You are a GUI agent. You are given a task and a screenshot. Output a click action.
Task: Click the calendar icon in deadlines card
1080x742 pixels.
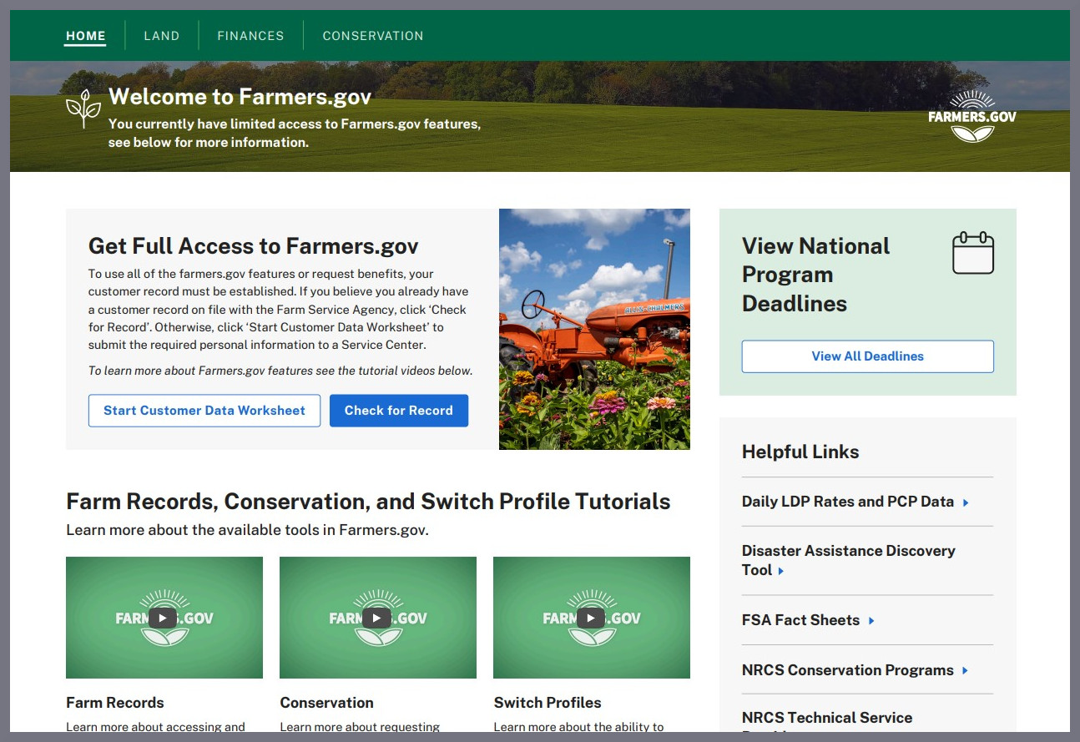click(x=973, y=253)
